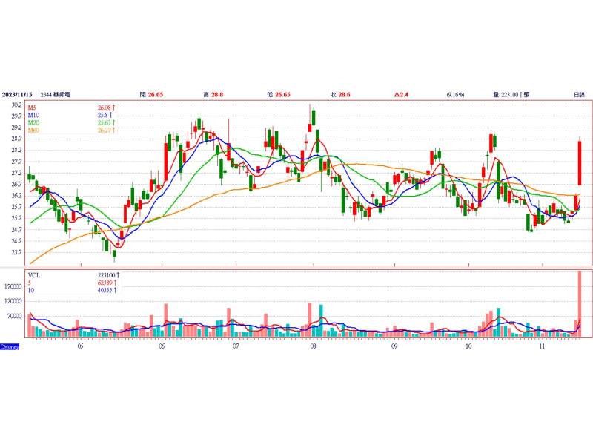
Task: Click the latest large red candlestick
Action: tap(580, 163)
